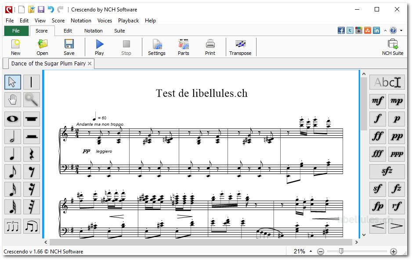The height and width of the screenshot is (260, 412).
Task: Click the zoom out minus button
Action: click(321, 252)
